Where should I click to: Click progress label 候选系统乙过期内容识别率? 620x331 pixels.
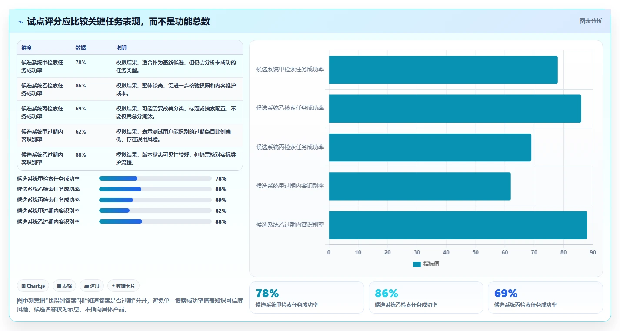pyautogui.click(x=48, y=221)
